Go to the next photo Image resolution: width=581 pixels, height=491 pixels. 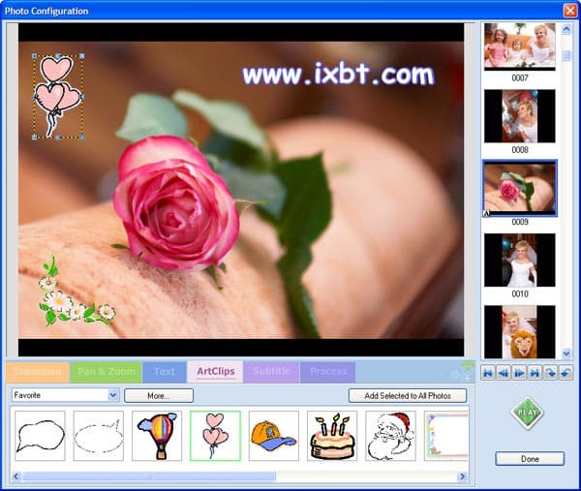tap(519, 373)
